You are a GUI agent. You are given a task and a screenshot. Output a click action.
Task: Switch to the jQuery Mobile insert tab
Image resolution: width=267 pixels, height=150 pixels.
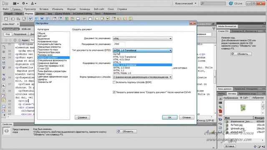(x=63, y=13)
